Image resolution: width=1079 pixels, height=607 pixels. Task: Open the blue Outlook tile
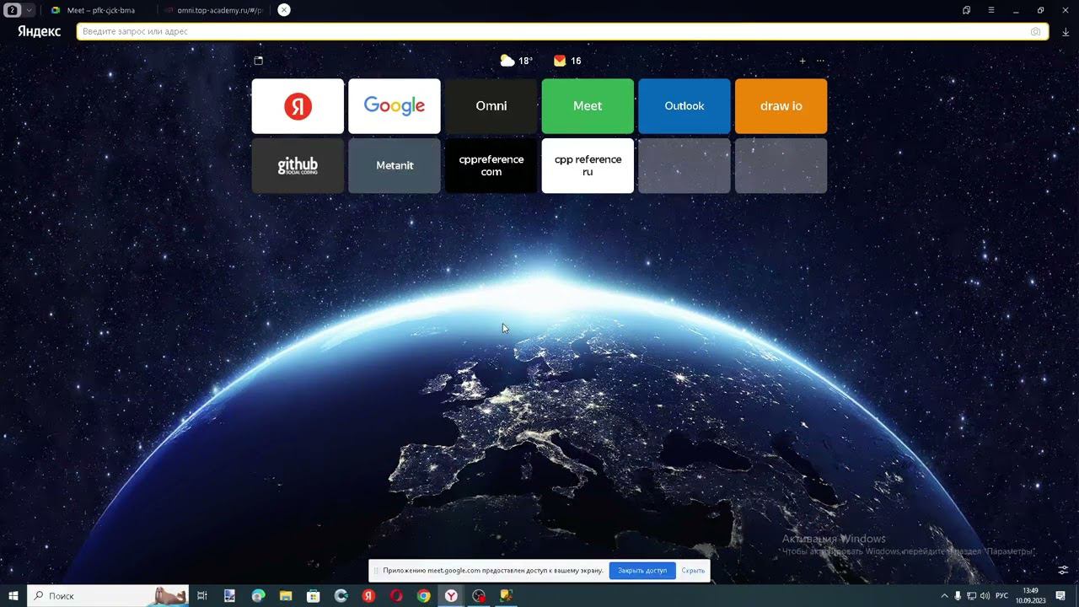(684, 106)
